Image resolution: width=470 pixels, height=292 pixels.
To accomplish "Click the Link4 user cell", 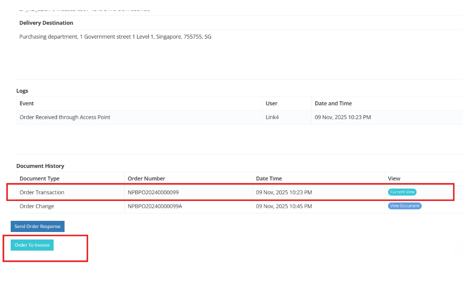I will coord(272,117).
